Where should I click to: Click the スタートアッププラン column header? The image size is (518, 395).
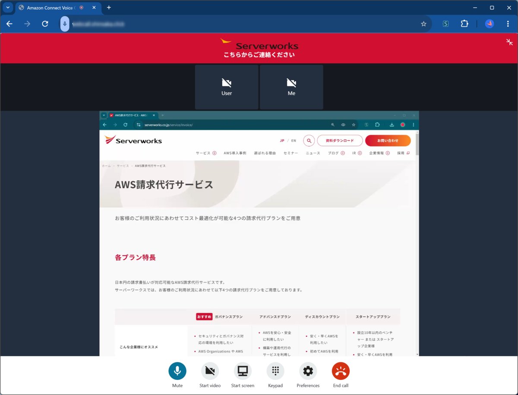373,317
